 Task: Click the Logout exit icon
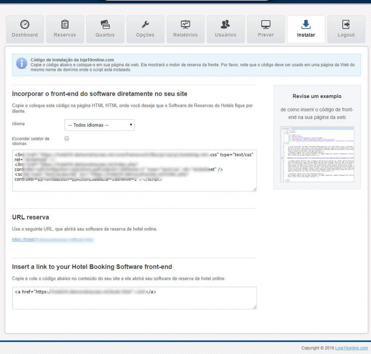(346, 24)
